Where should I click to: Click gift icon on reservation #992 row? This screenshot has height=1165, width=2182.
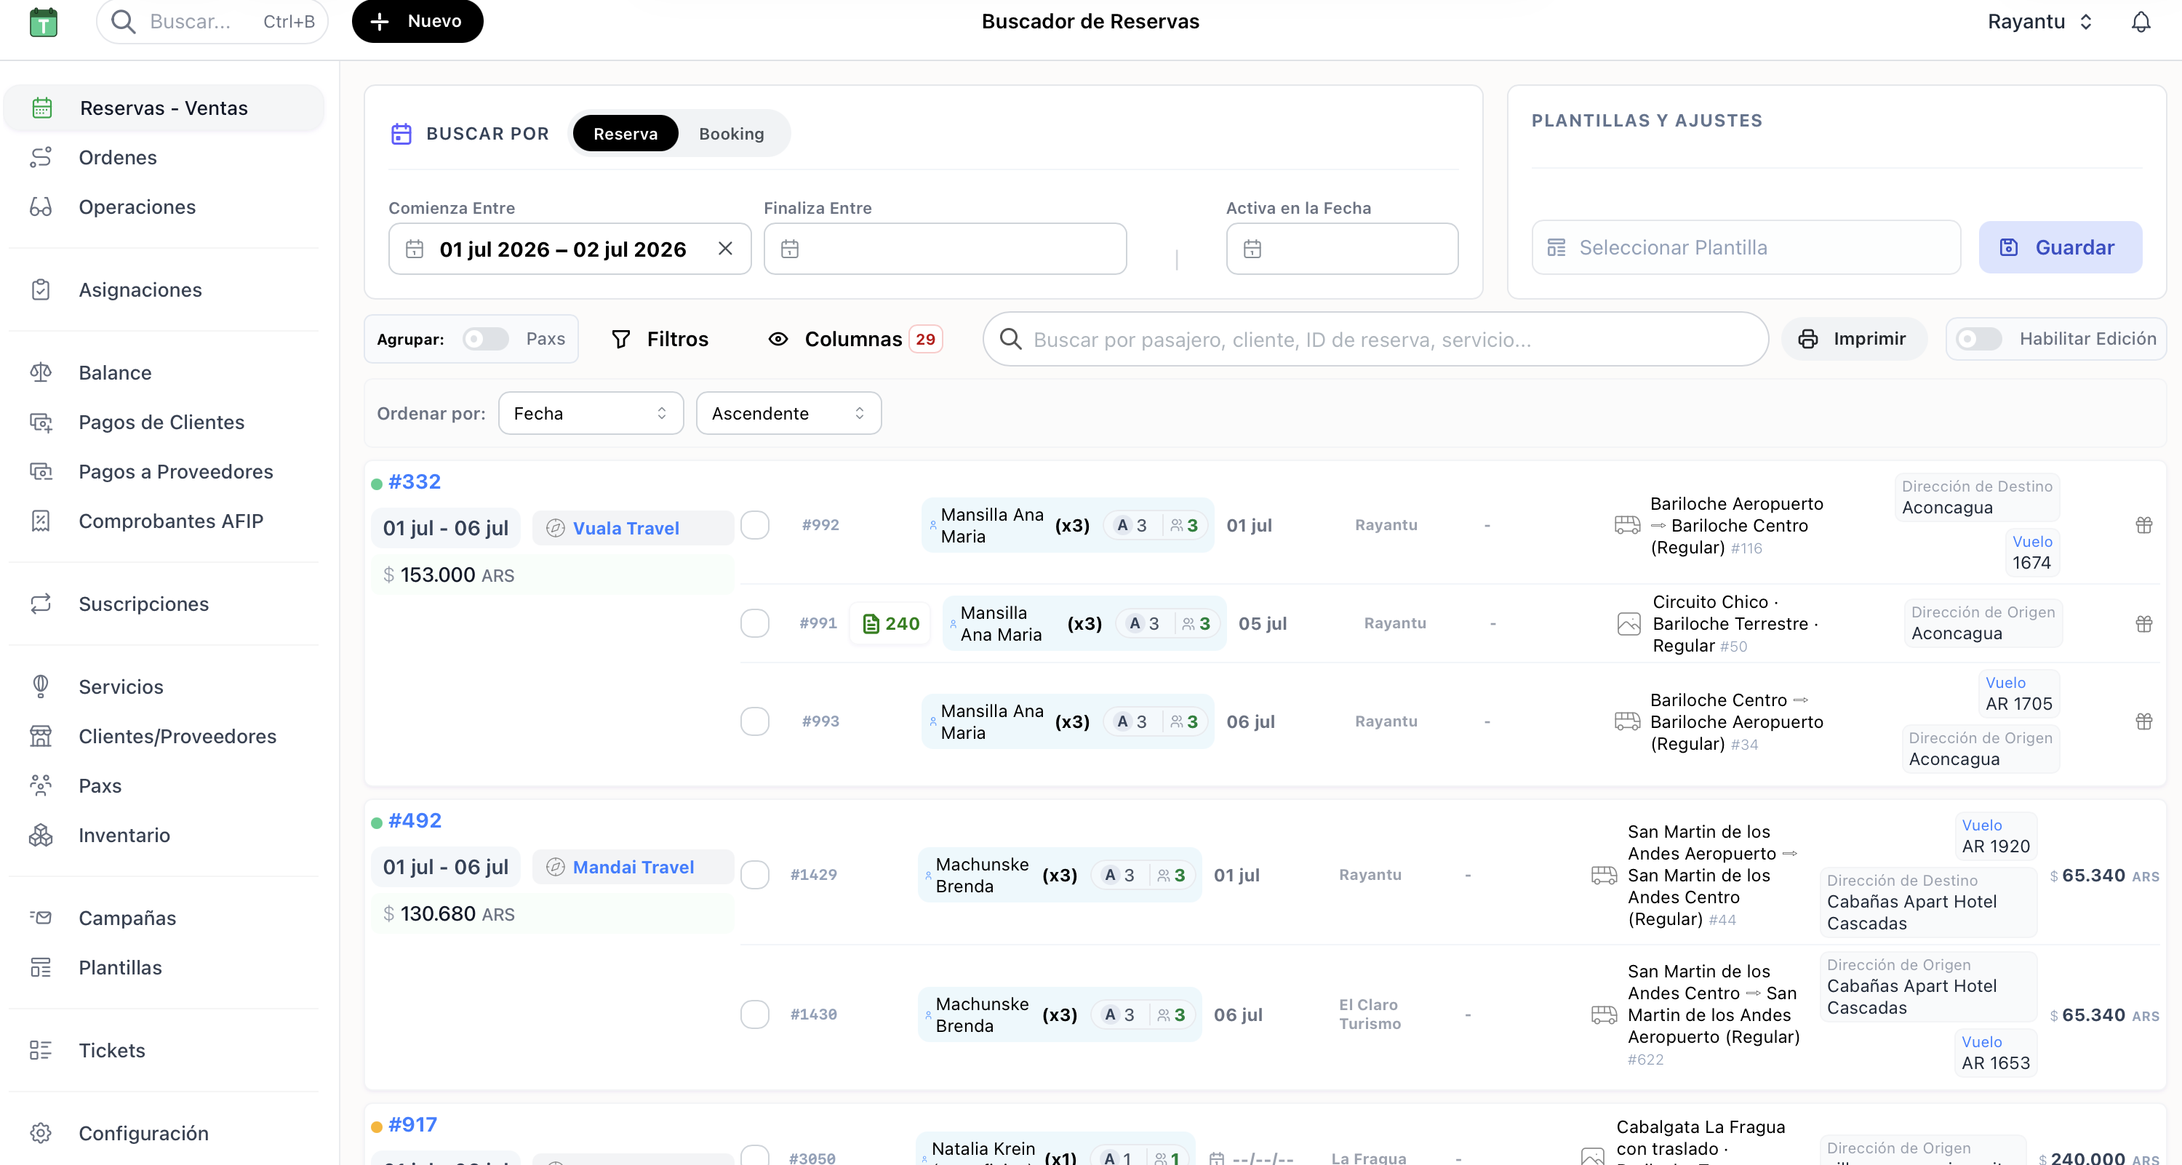tap(2144, 525)
